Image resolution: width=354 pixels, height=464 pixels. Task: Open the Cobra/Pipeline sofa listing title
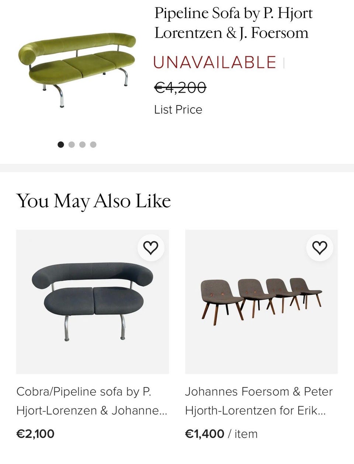pyautogui.click(x=91, y=401)
